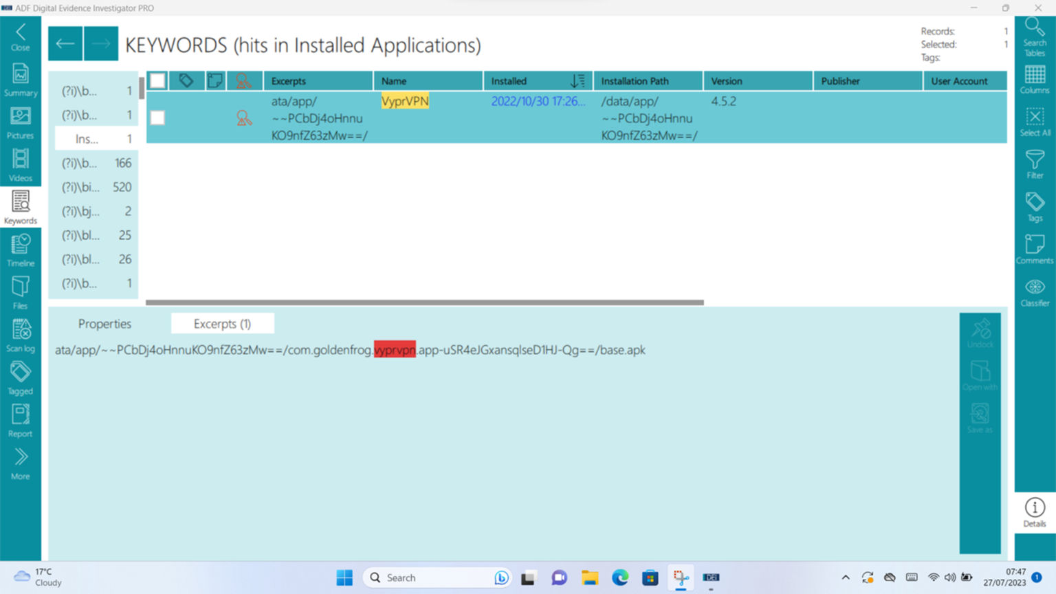Select the keyword row with 26 hits
Viewport: 1056px width, 594px height.
pyautogui.click(x=96, y=259)
